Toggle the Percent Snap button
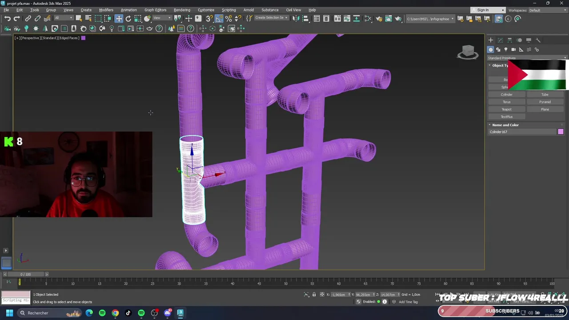This screenshot has height=320, width=569. click(x=228, y=19)
